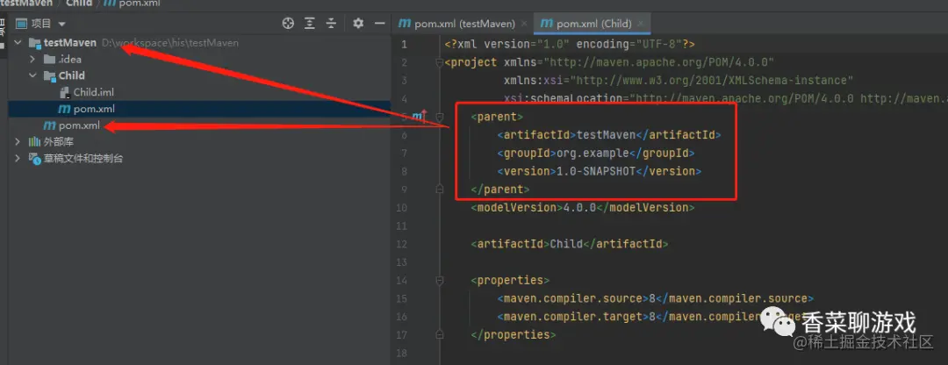The image size is (948, 365).
Task: Expand the .idea folder chevron
Action: tap(33, 59)
